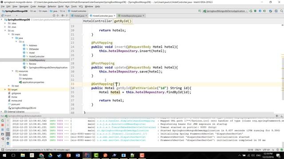
Task: Select DbSeeder class in project tree
Action: pyautogui.click(x=34, y=49)
